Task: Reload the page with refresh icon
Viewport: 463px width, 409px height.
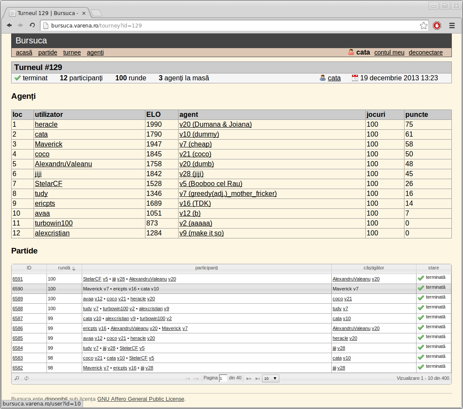Action: tap(32, 25)
